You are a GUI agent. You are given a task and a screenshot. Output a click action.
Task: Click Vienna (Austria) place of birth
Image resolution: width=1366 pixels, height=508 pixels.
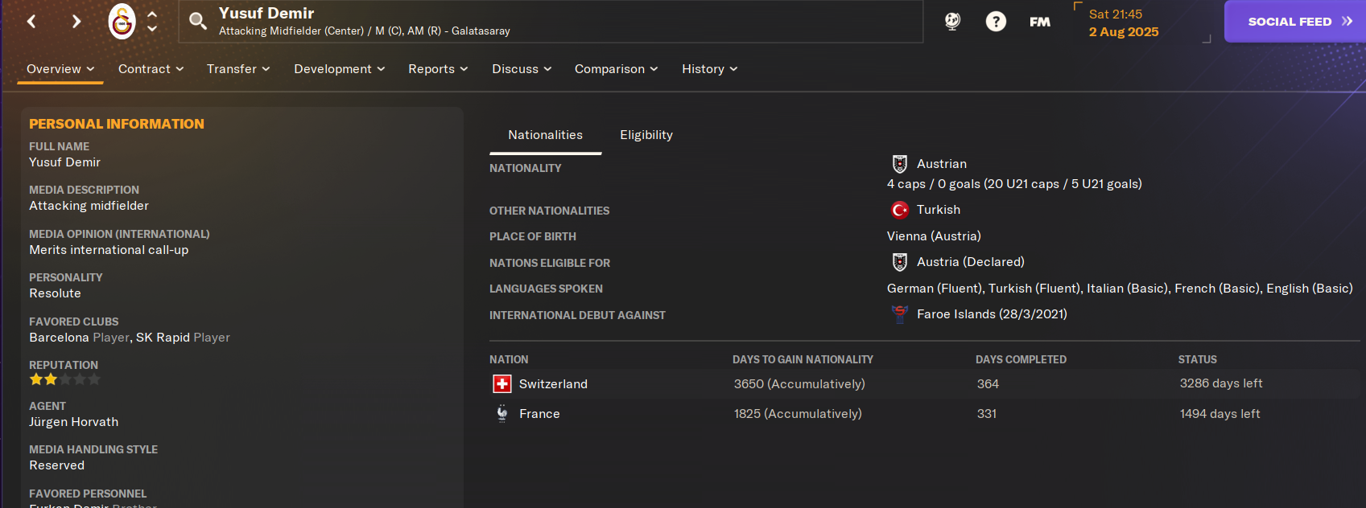point(934,236)
